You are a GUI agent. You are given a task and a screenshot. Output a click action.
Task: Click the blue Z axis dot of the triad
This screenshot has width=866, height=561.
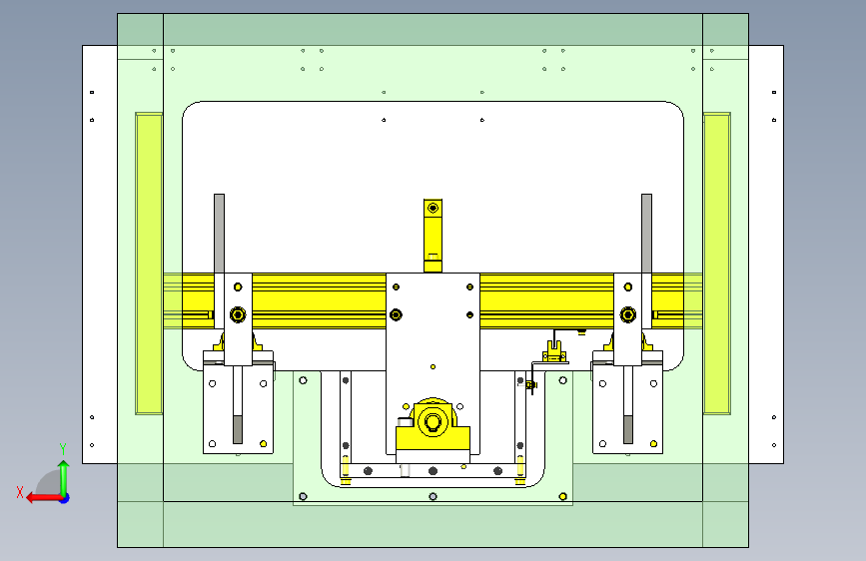pos(65,498)
